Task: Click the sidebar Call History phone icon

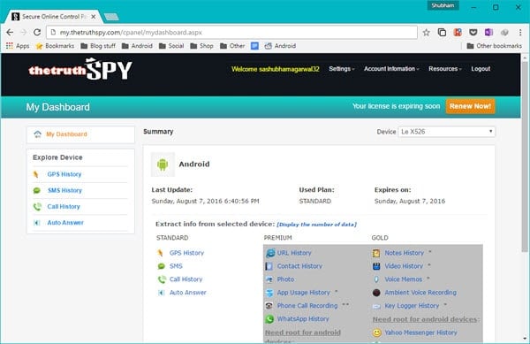Action: 37,206
